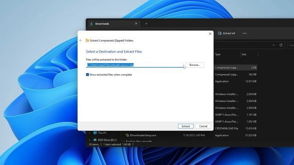Click the Refresh icon in Explorer
Screen dimensions: 294x165
281,45
